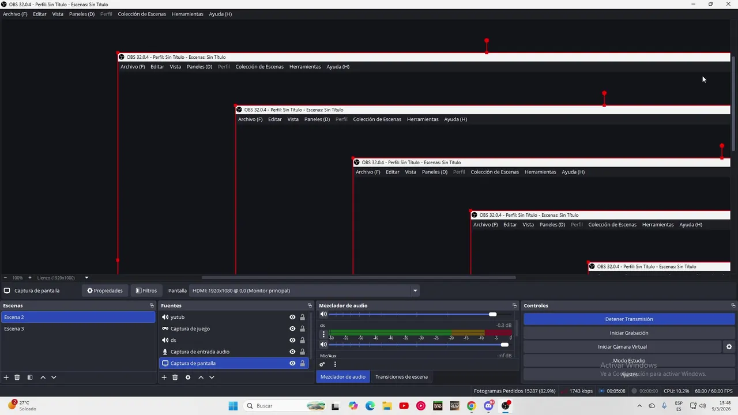Screen dimensions: 738x415
Task: Remove selected source with the trash icon
Action: [175, 377]
